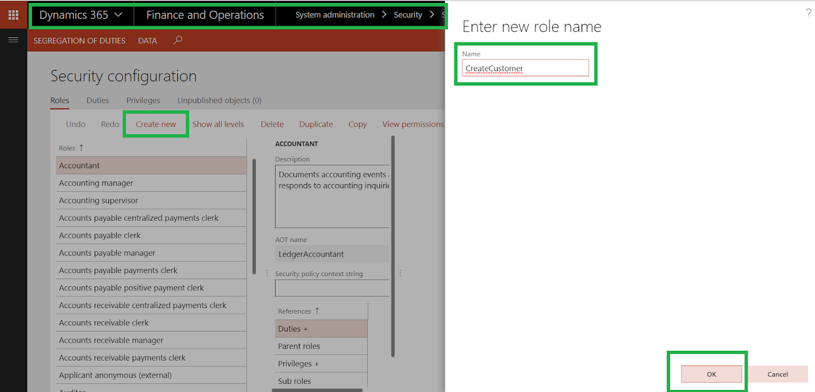Click splitter handle left of details pane
Screen dimensions: 815x392
click(x=267, y=273)
